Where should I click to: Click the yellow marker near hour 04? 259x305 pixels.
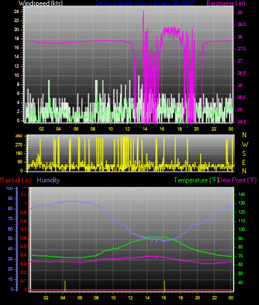coord(65,286)
